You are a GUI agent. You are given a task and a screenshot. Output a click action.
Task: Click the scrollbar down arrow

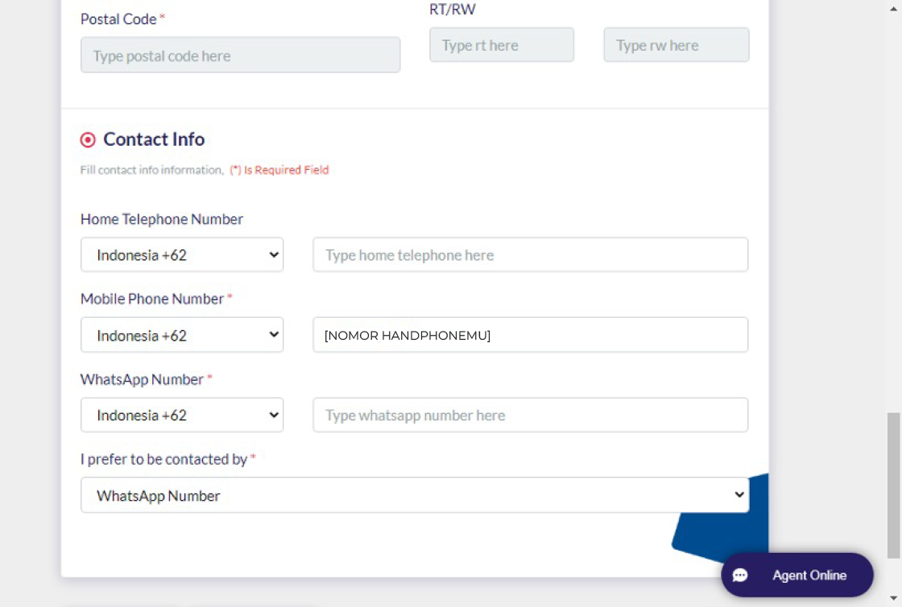(x=893, y=599)
